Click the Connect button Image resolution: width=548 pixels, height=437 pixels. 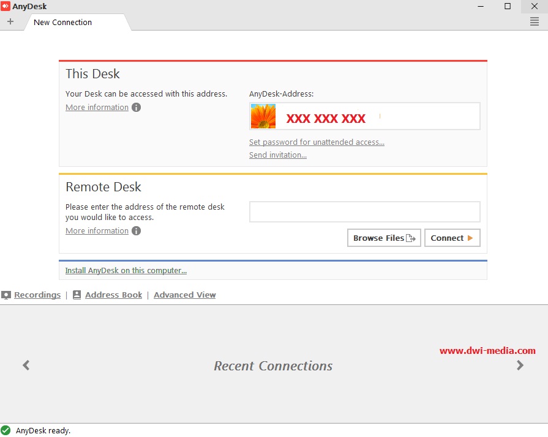(452, 238)
